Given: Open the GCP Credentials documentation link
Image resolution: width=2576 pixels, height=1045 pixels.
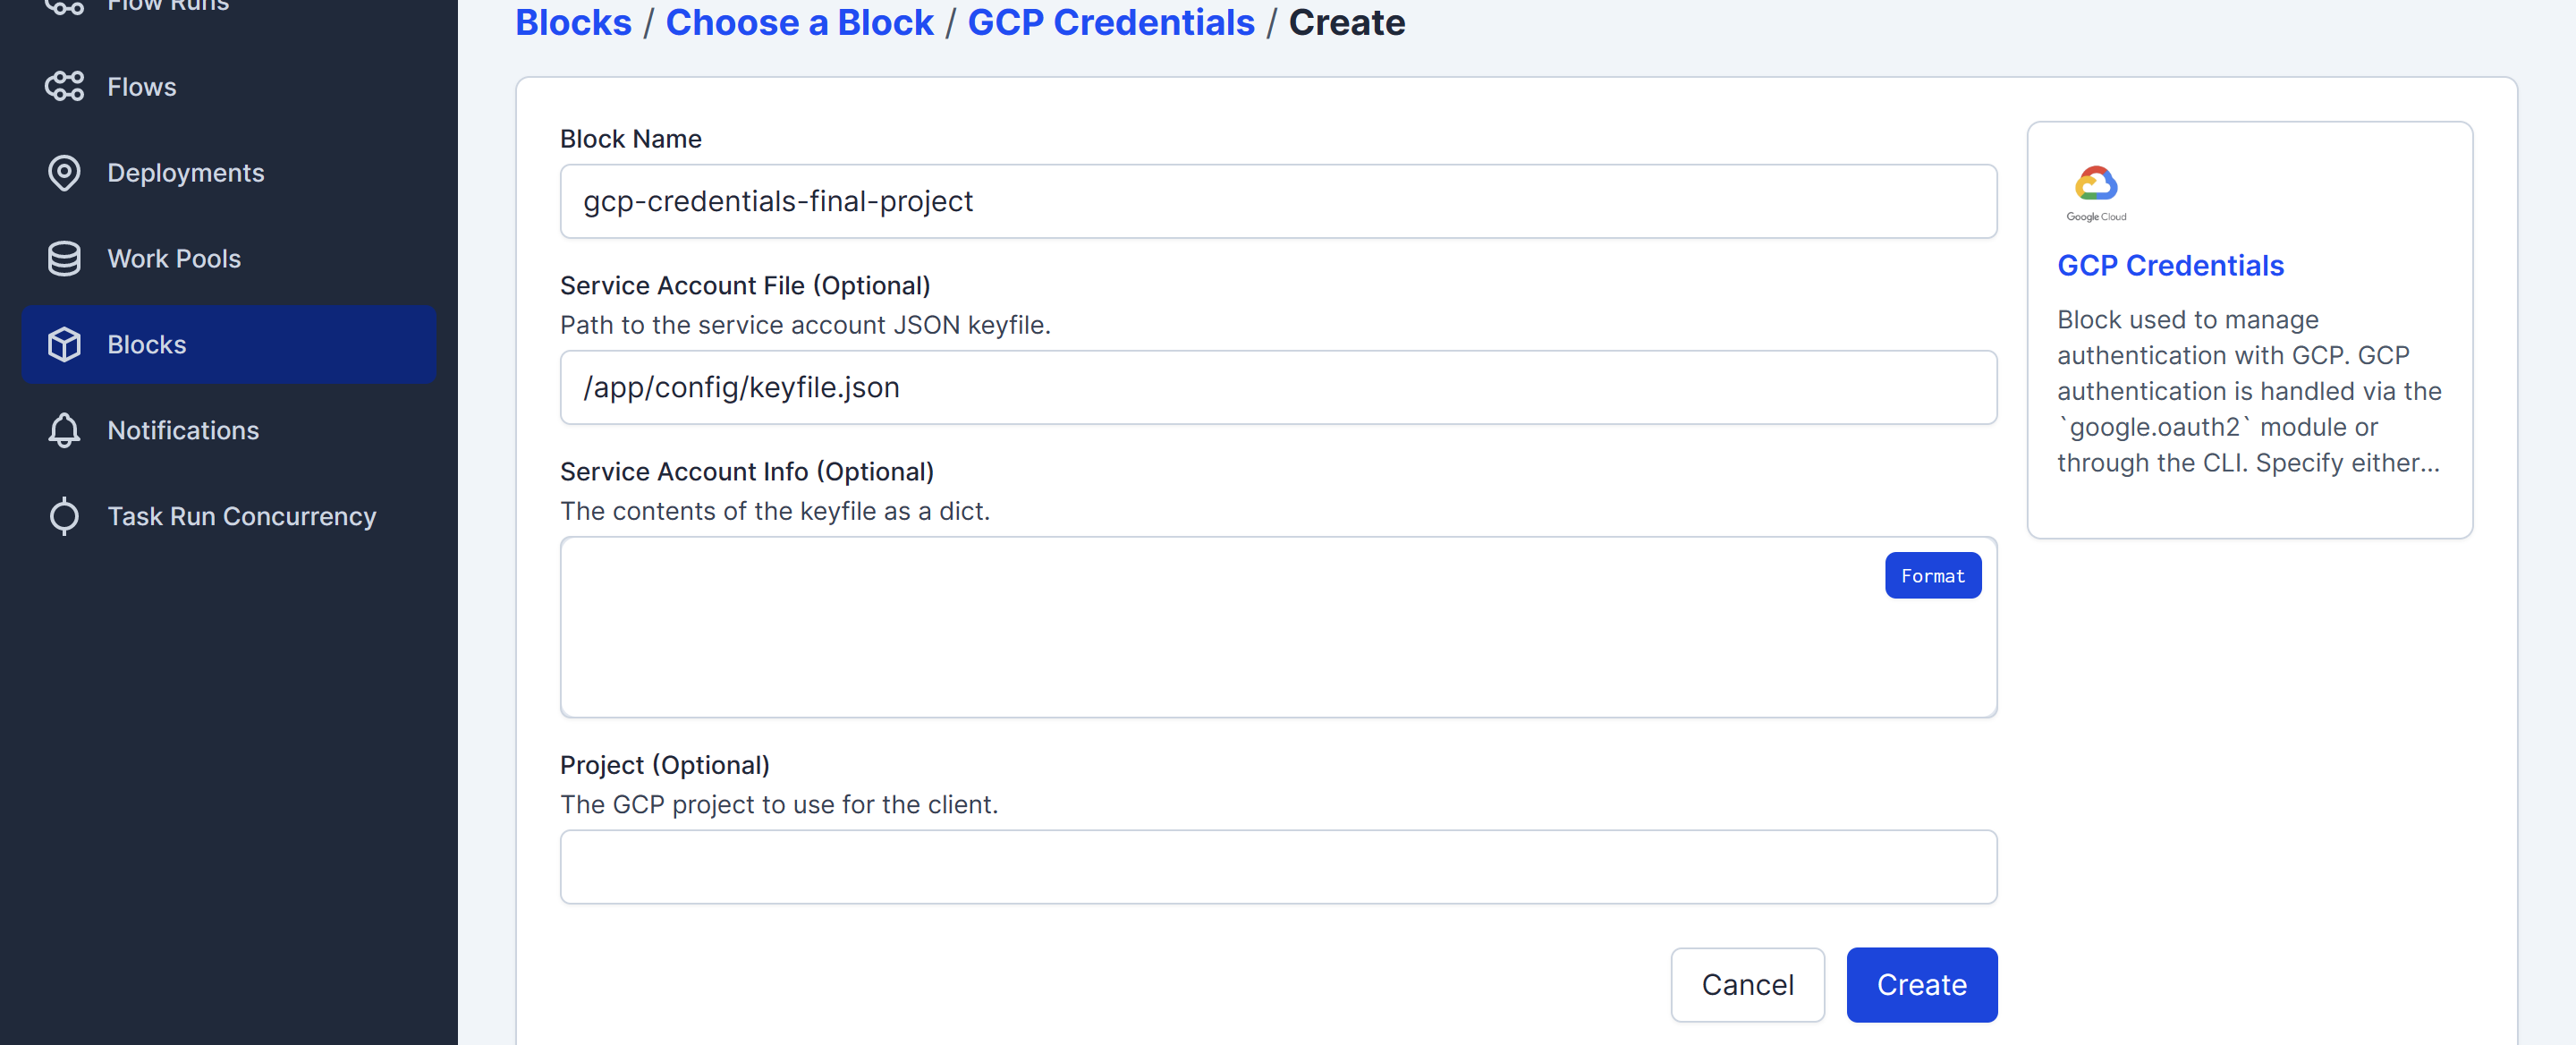Looking at the screenshot, I should tap(2171, 265).
